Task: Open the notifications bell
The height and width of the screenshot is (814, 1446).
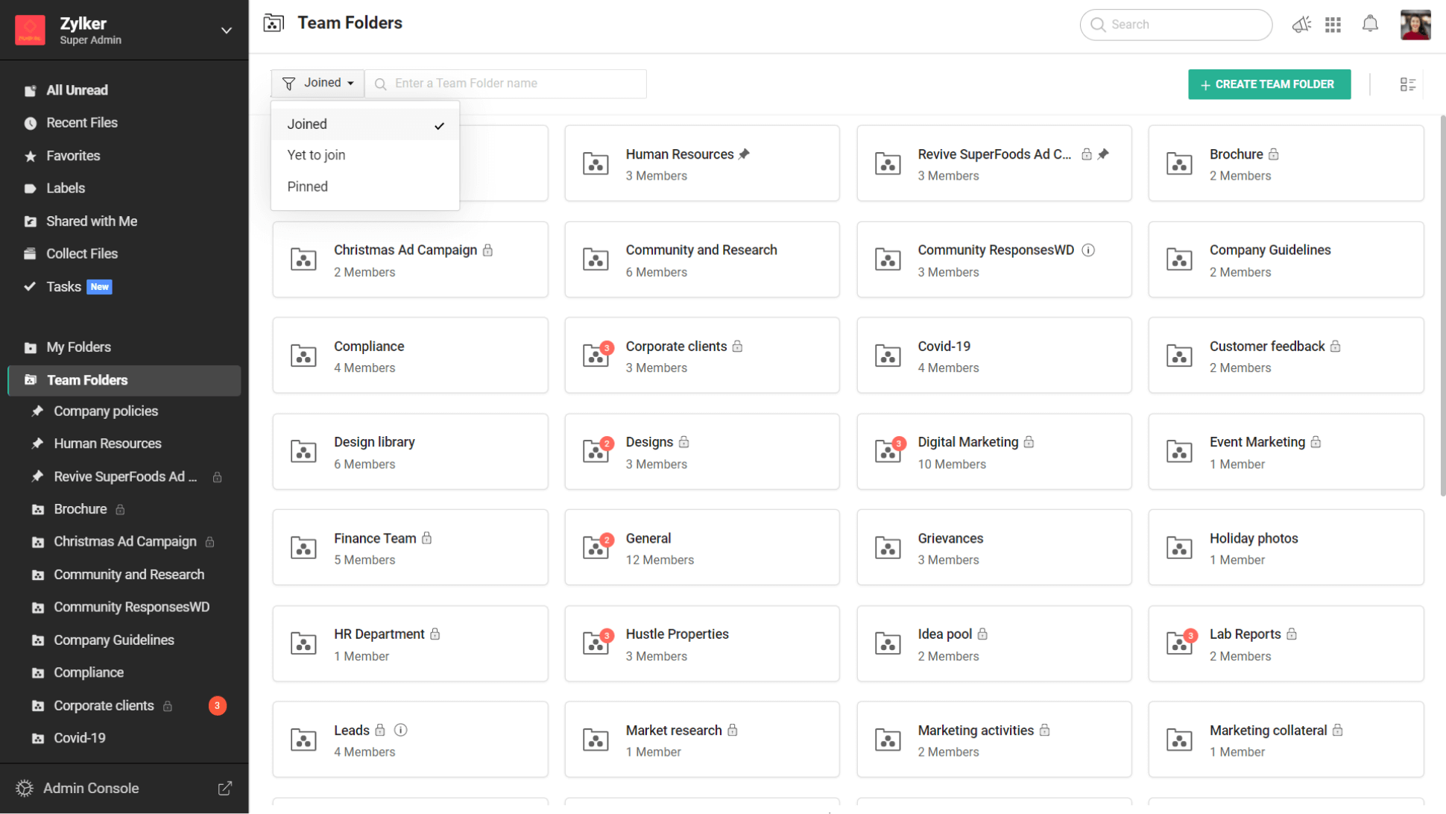Action: [1370, 25]
